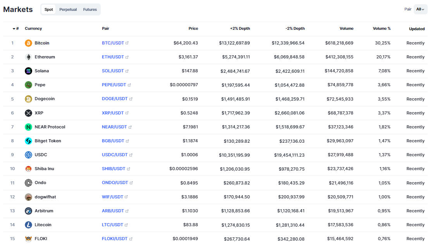Click the FLOKI coin icon

[x=28, y=239]
